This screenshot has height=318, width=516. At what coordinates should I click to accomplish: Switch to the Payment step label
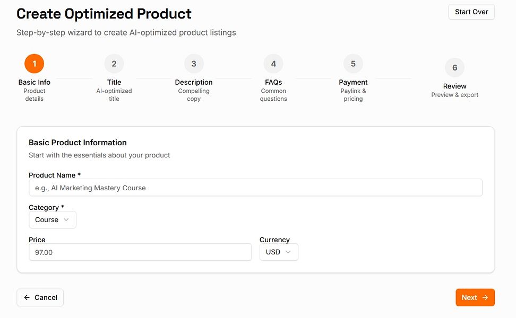point(353,82)
